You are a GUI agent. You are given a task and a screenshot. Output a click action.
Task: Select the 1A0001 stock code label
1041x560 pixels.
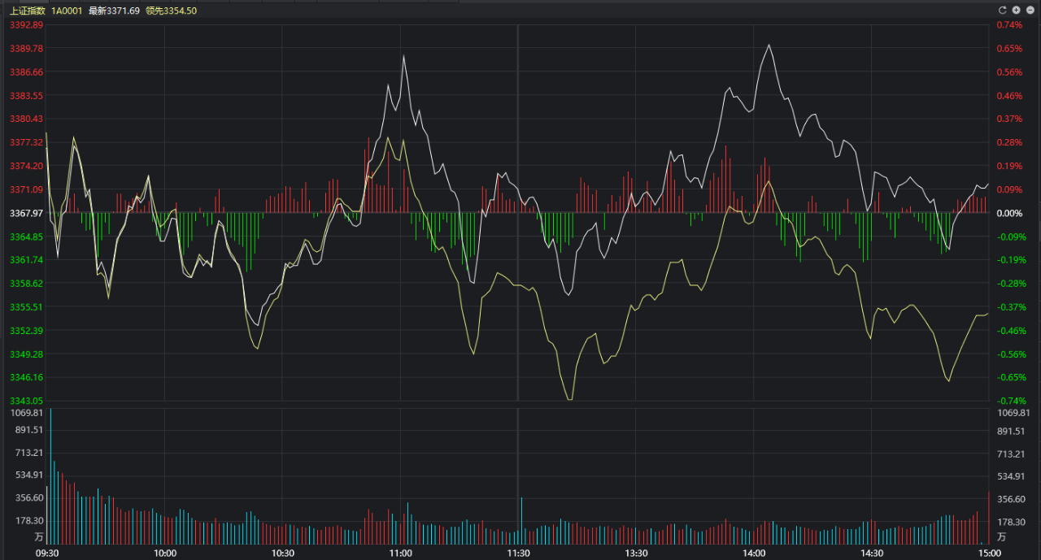pyautogui.click(x=67, y=11)
